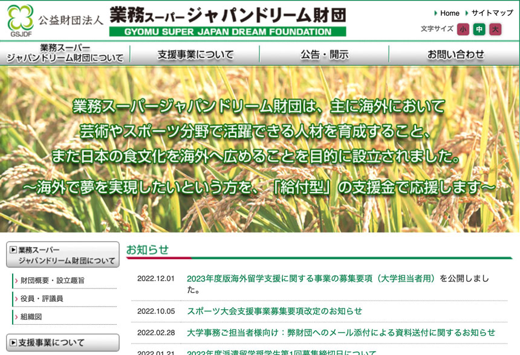Screen dimensions: 520x355
Task: Select the お問い合わせ navigation item
Action: click(x=455, y=54)
